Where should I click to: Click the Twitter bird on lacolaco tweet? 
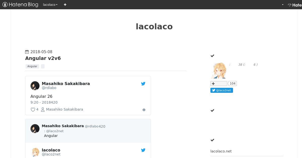coord(143,150)
